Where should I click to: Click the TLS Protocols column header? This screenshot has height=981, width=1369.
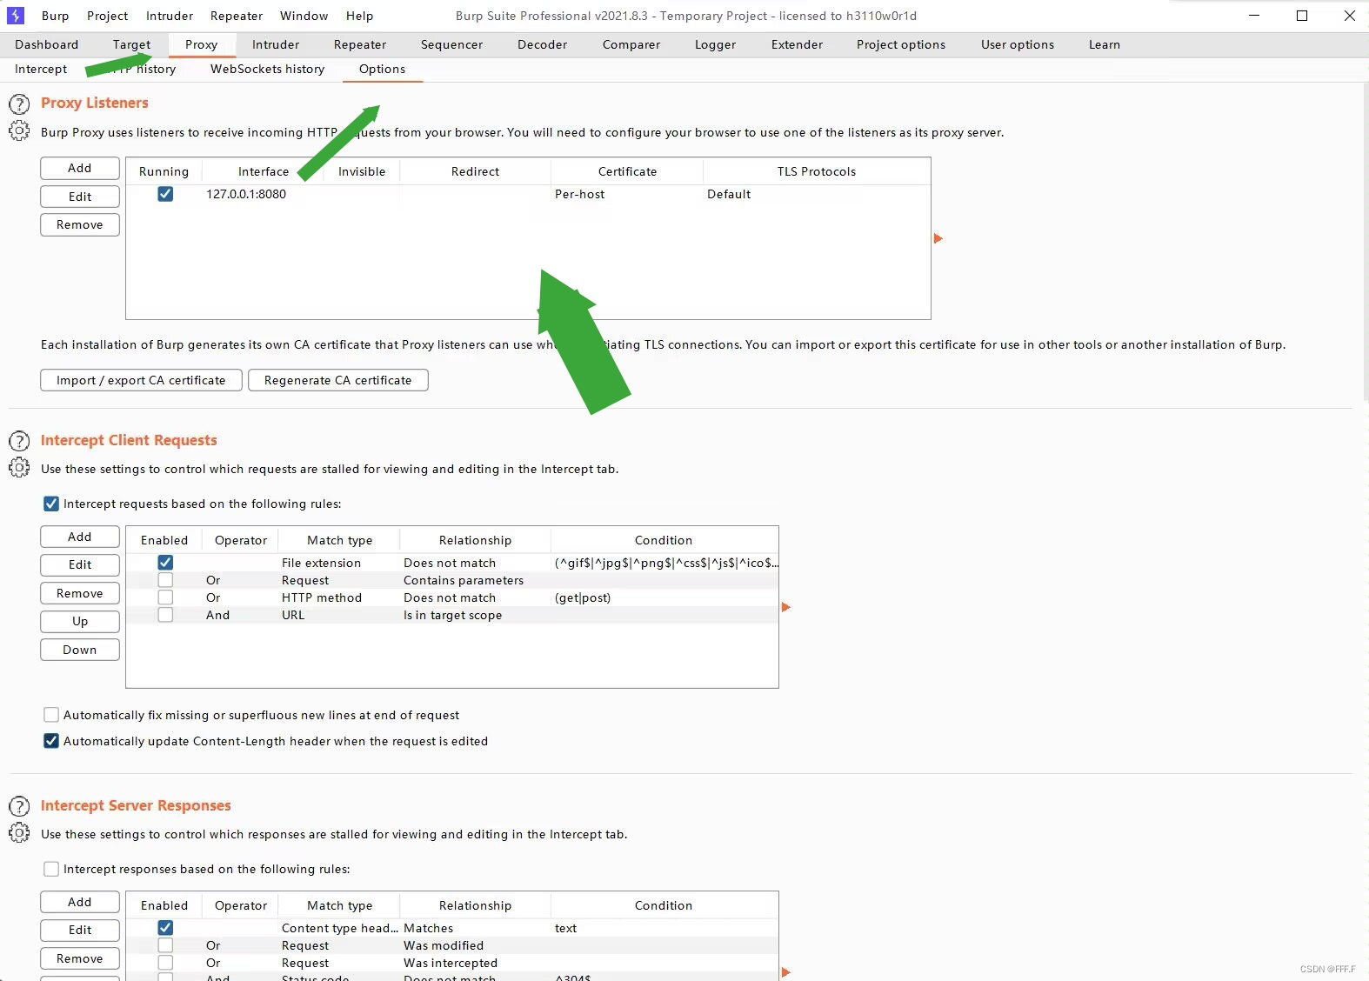pos(816,171)
